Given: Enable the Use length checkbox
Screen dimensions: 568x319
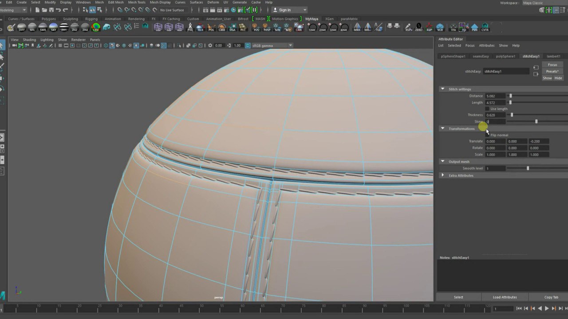Looking at the screenshot, I should pos(487,109).
